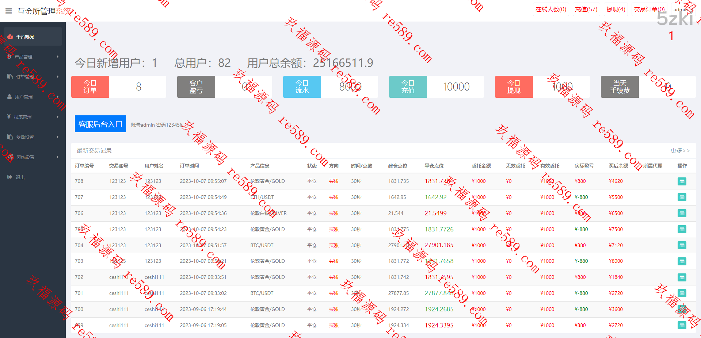Screen dimensions: 701x338
Task: Open detail icon for order 707
Action: click(682, 197)
